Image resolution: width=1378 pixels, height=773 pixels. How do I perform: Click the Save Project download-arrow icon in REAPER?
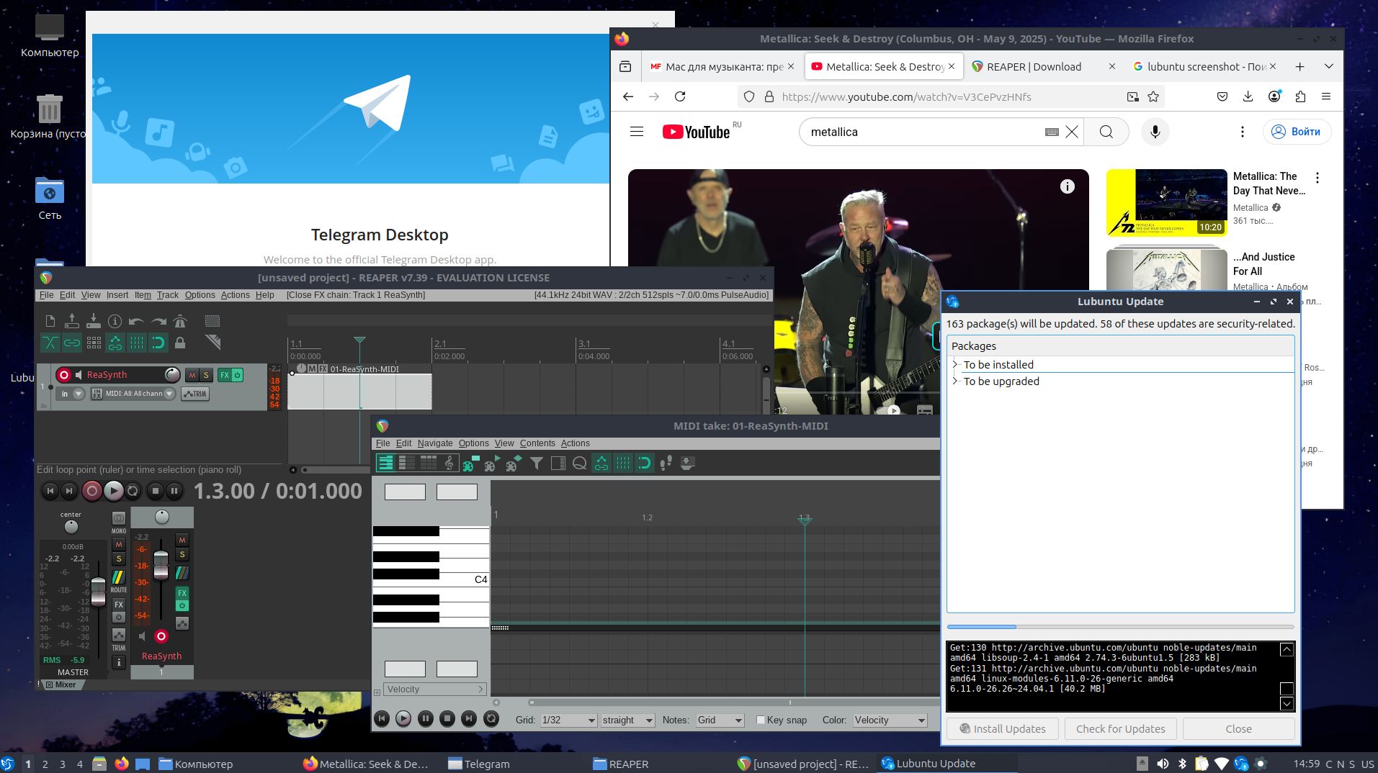(x=94, y=321)
